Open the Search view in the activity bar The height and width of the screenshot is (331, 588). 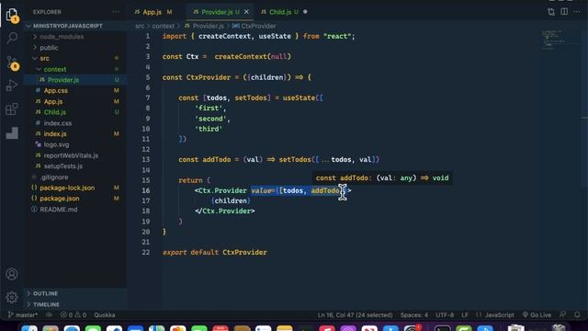point(12,38)
